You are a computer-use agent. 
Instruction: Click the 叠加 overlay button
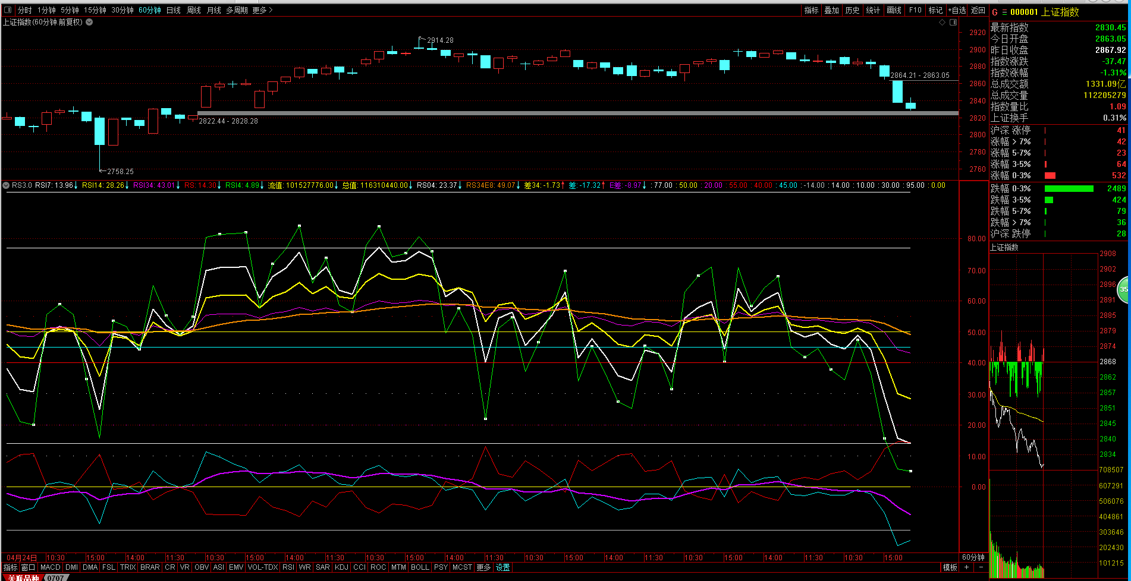point(832,10)
